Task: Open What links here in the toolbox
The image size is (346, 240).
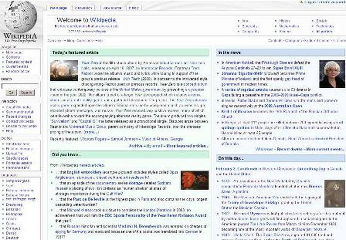Action: pos(17,144)
